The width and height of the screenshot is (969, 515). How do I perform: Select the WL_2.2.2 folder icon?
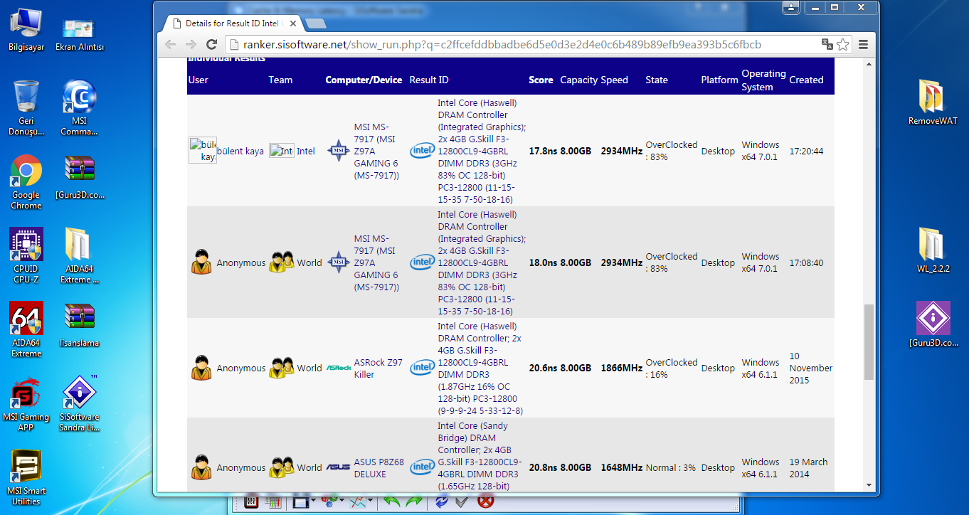(x=933, y=250)
